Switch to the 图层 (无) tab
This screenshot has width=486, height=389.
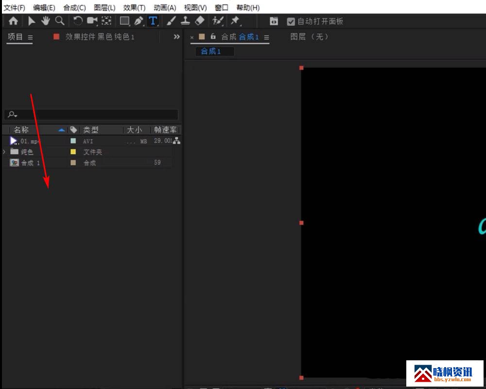[309, 36]
